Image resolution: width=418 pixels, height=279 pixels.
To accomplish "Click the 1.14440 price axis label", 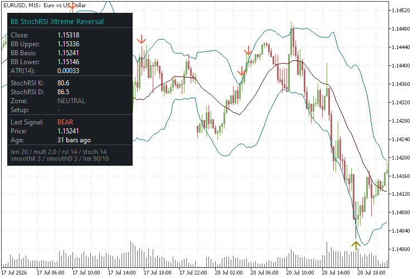I will [401, 47].
